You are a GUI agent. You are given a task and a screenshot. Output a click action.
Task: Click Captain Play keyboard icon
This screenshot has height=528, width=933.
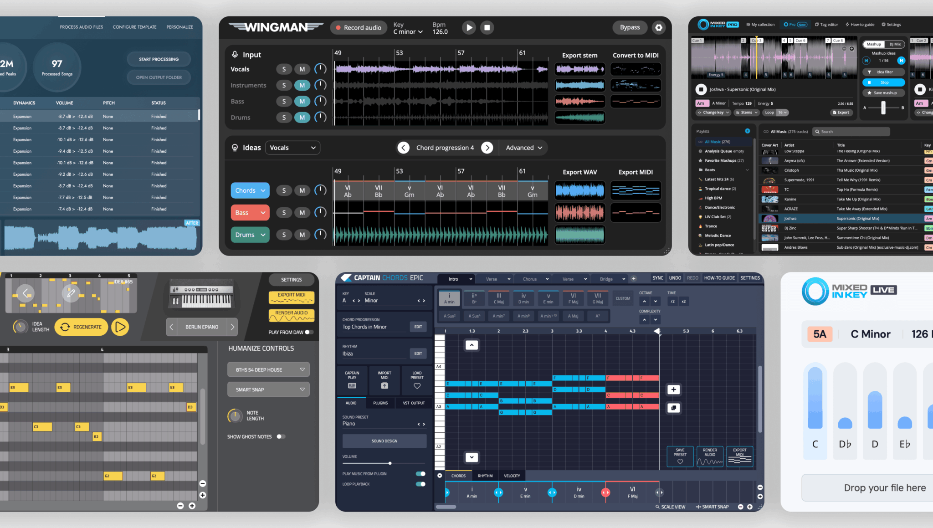(352, 385)
